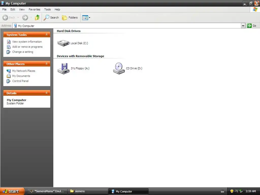Click the Change a setting icon
The width and height of the screenshot is (260, 195).
coord(8,52)
